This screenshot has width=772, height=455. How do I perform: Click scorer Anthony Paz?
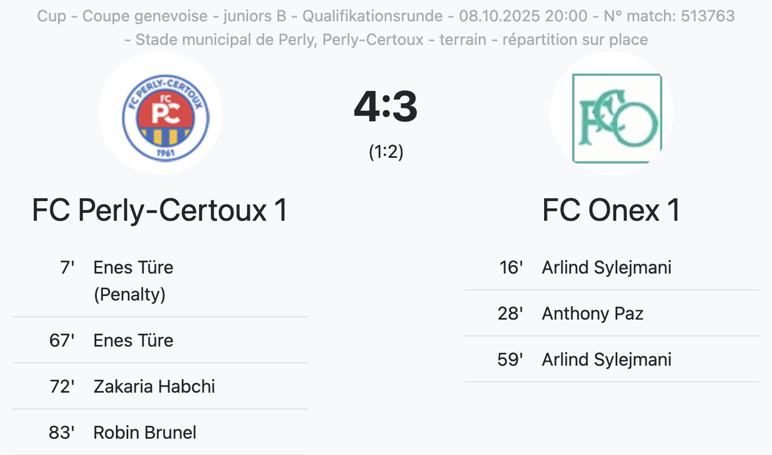tap(593, 313)
